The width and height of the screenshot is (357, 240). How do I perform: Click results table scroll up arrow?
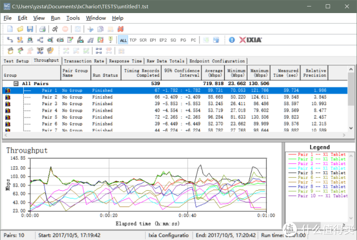click(x=351, y=69)
